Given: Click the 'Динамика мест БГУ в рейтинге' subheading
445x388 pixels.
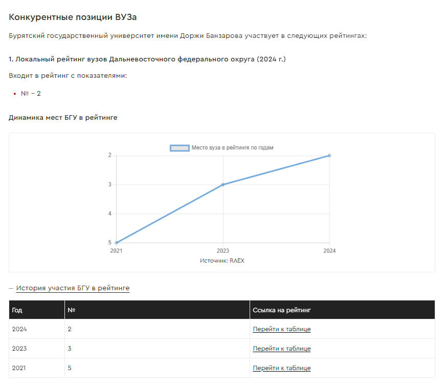Looking at the screenshot, I should click(x=63, y=118).
